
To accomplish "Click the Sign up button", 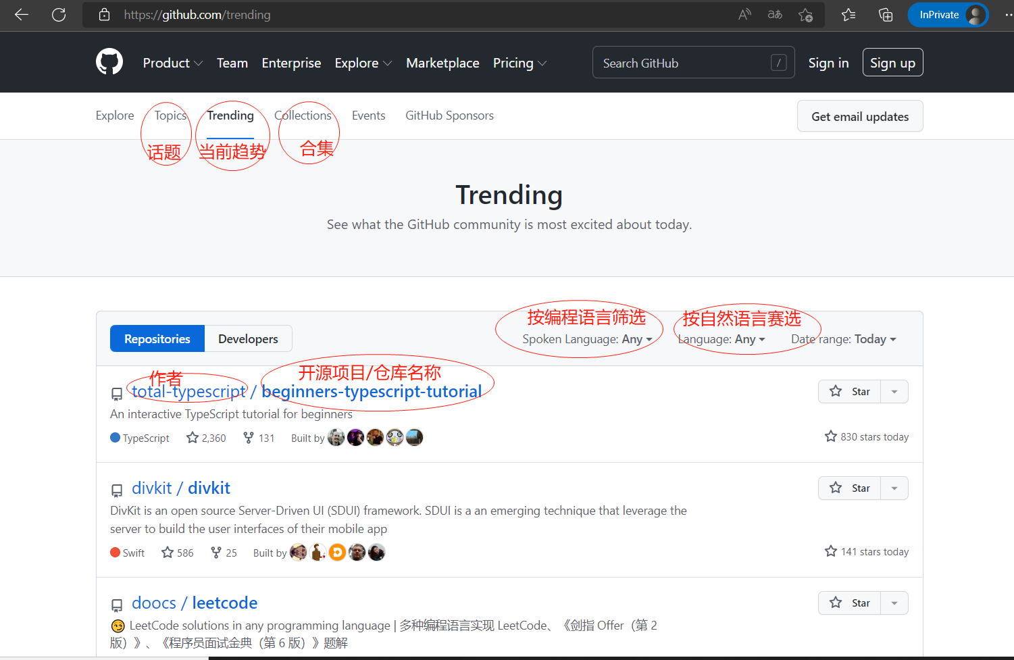I will click(892, 63).
